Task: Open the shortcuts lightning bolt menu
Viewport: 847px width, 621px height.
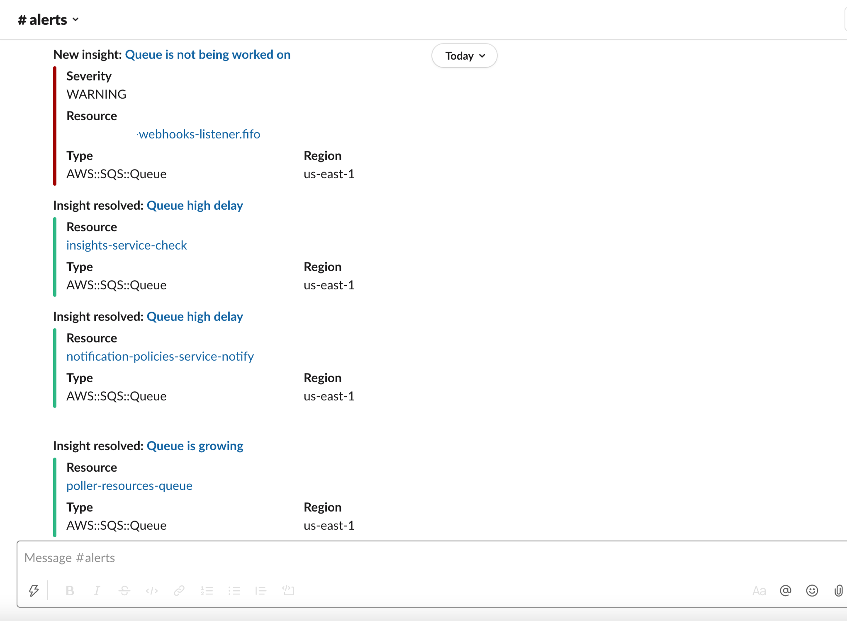Action: coord(34,591)
